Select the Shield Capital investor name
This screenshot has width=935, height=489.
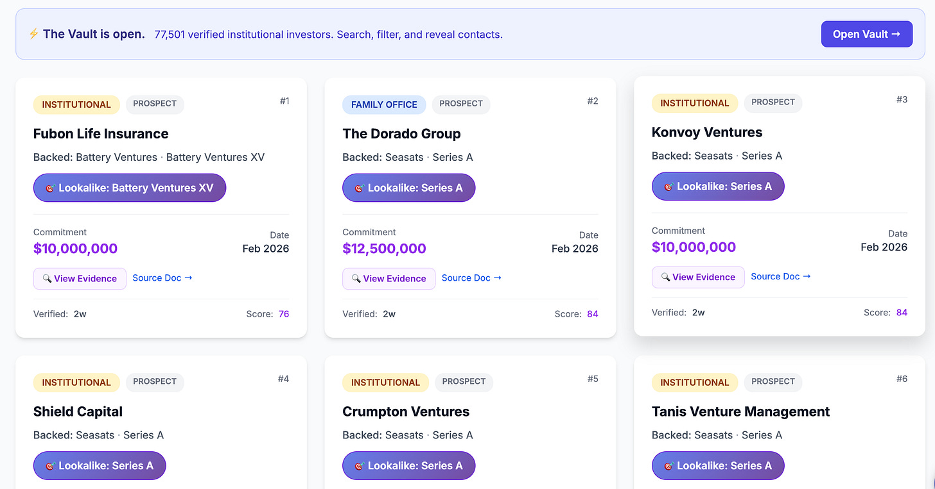pyautogui.click(x=78, y=411)
